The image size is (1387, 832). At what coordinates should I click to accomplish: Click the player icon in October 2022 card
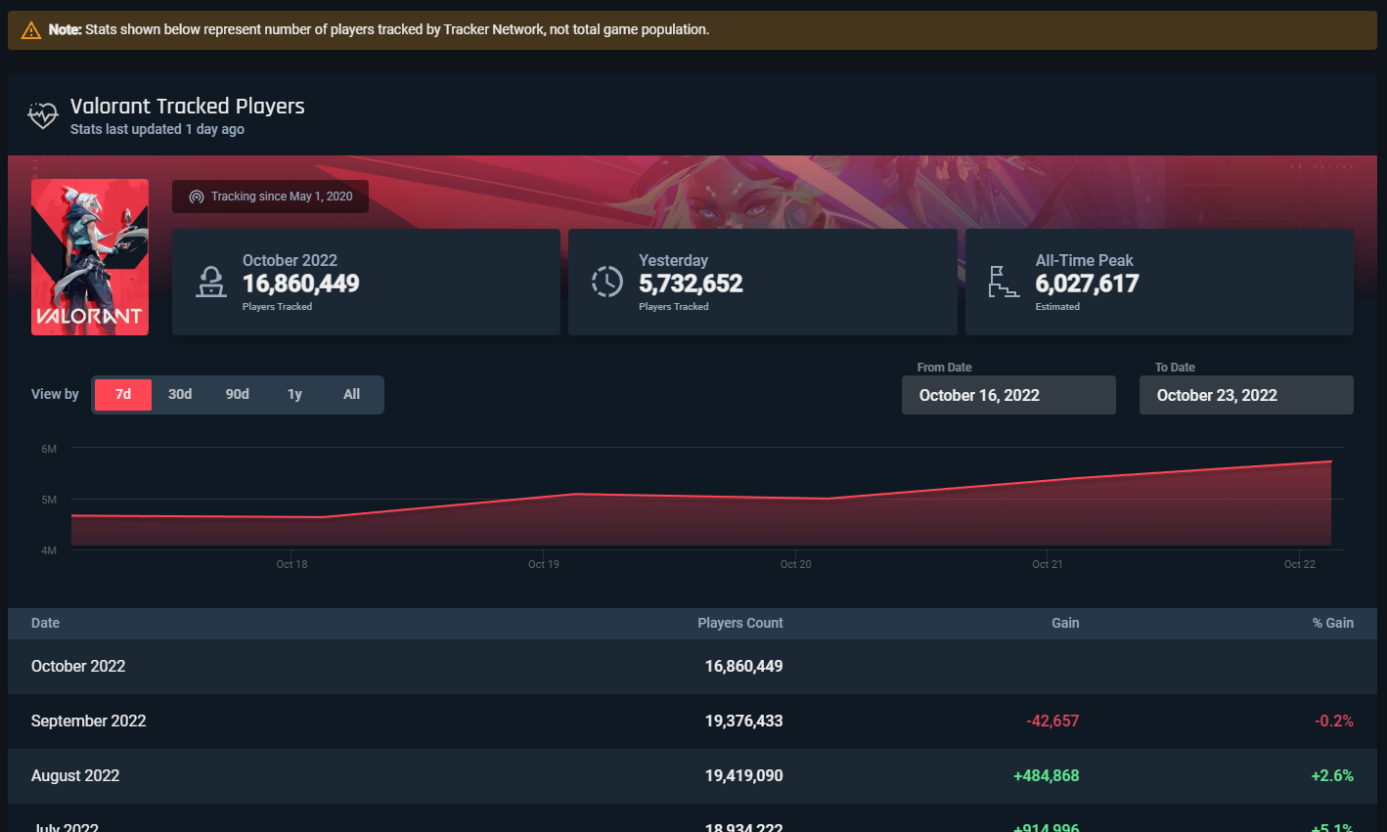point(210,283)
